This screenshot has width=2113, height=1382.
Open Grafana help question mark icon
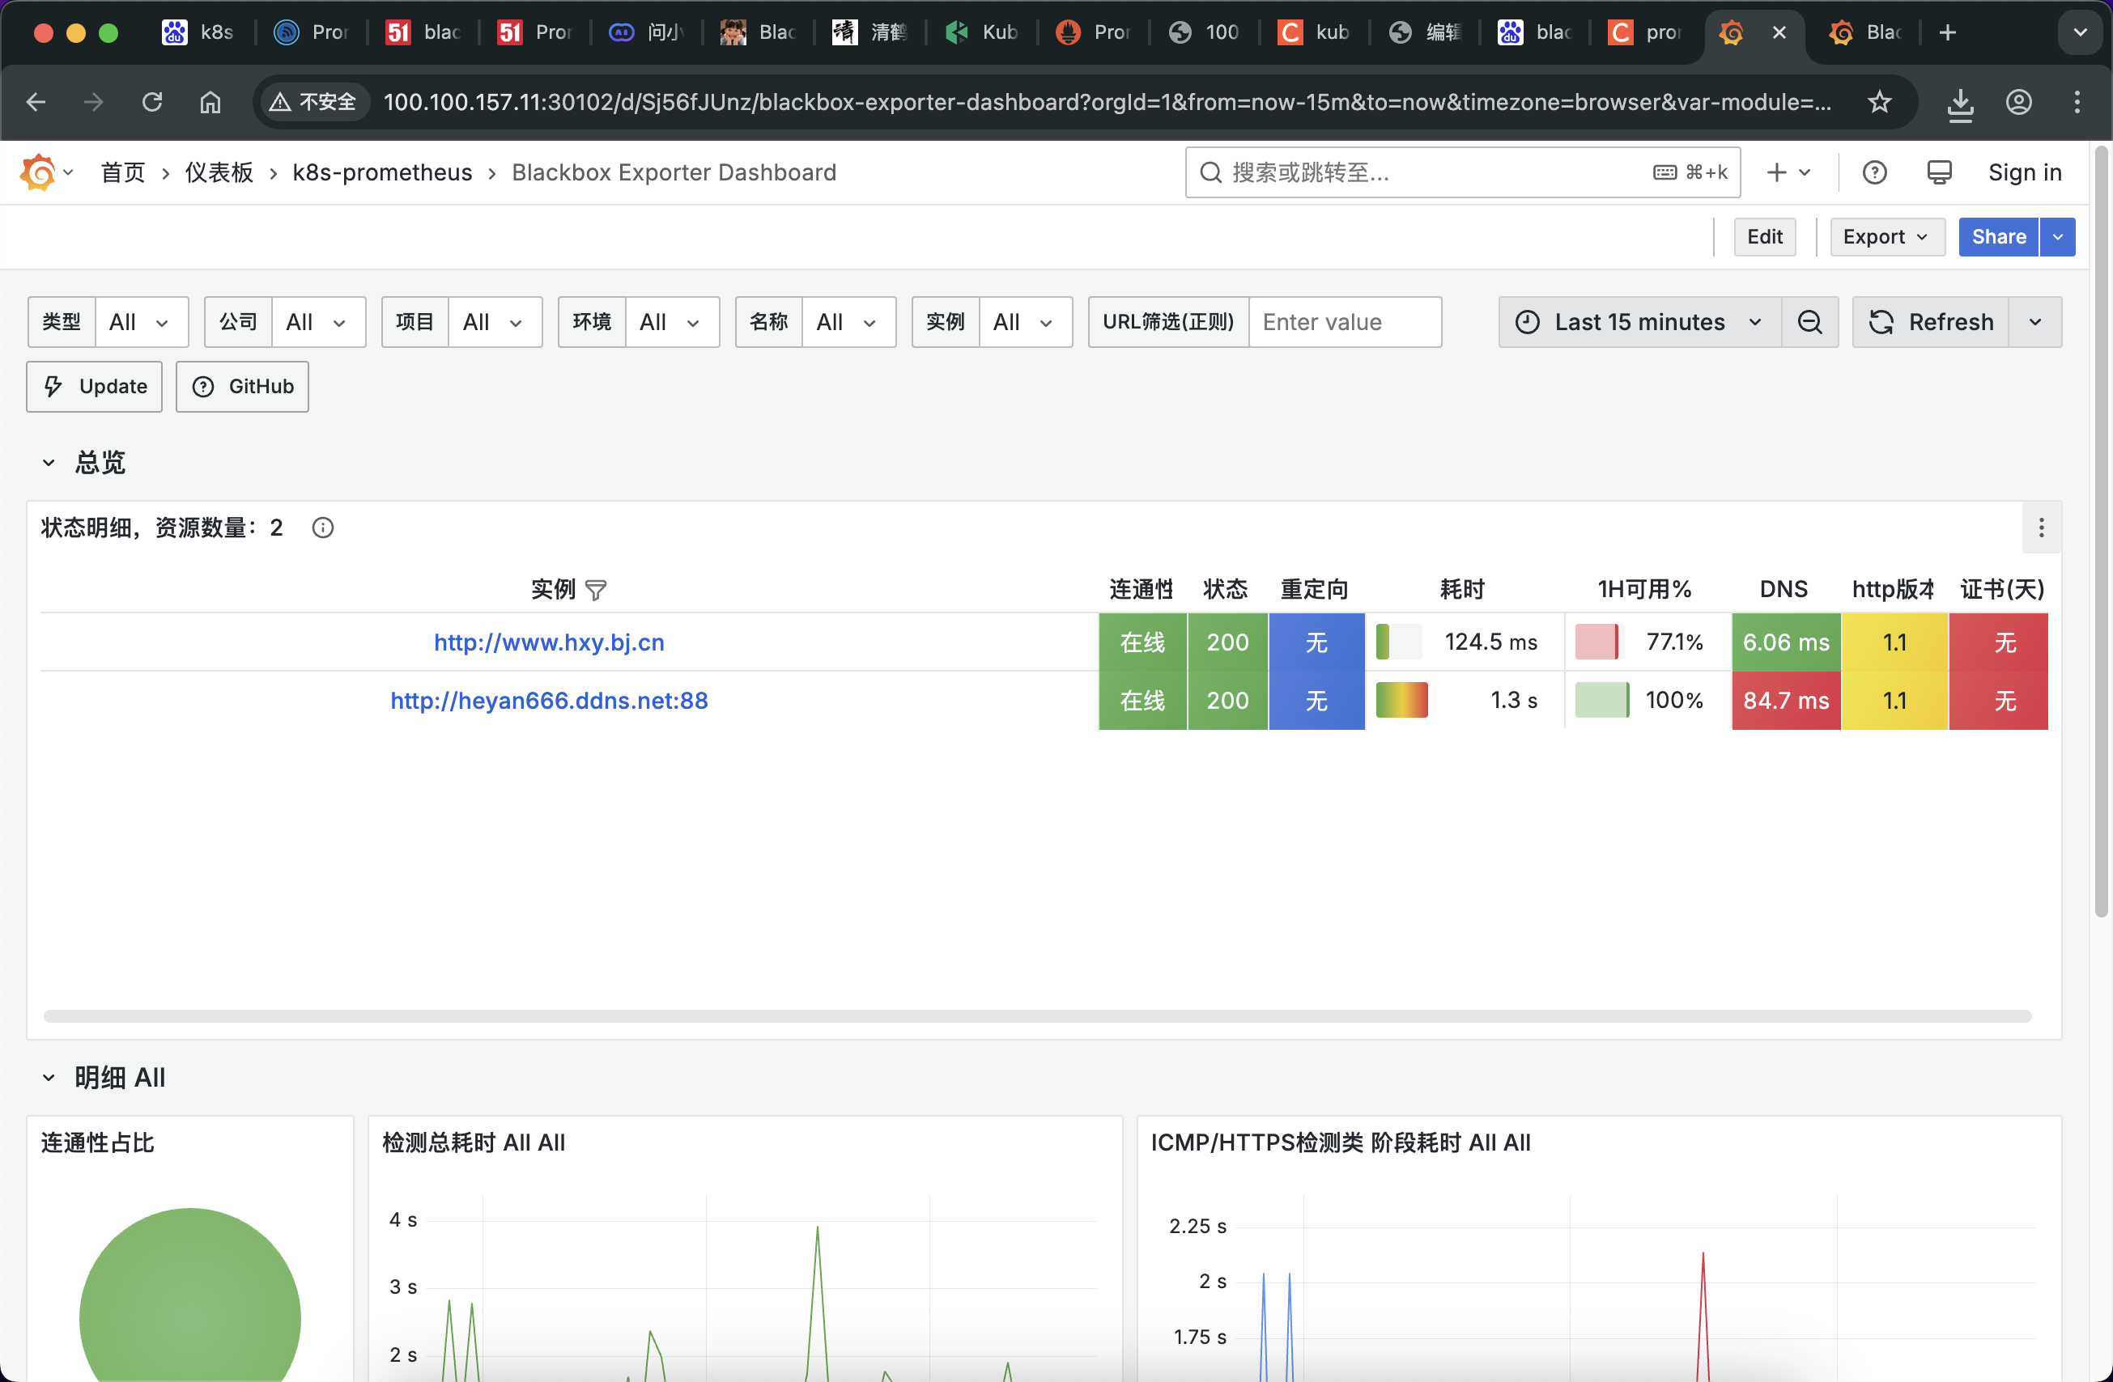(x=1875, y=172)
